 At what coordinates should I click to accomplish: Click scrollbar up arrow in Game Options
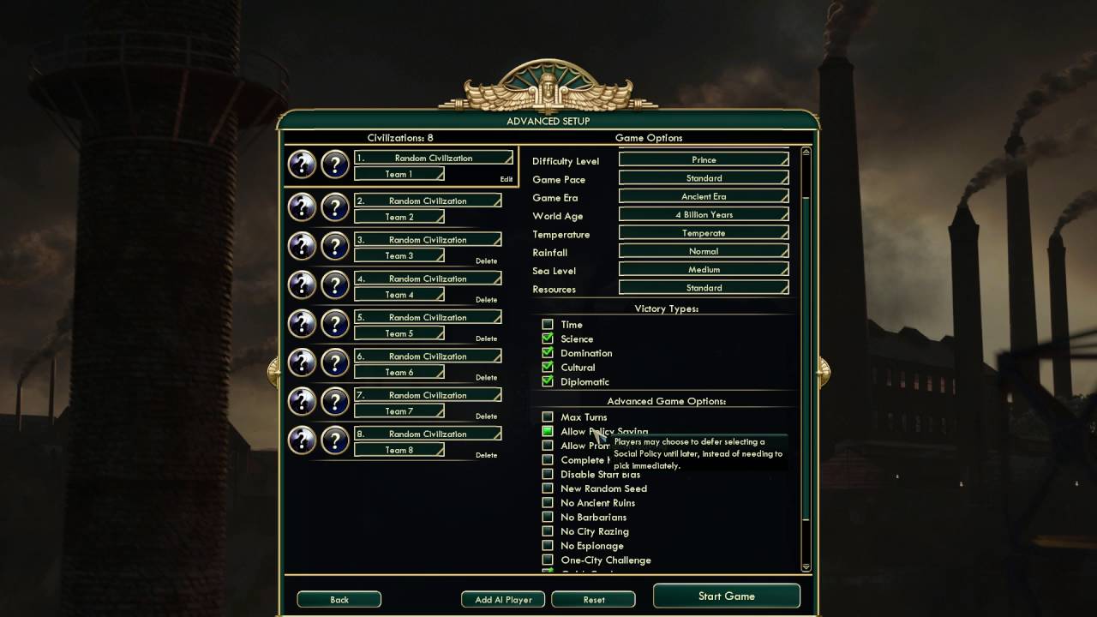point(806,153)
